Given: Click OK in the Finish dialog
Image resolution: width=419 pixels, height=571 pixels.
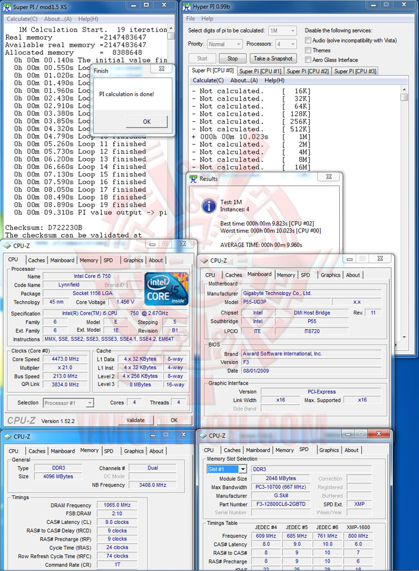Looking at the screenshot, I should [147, 122].
